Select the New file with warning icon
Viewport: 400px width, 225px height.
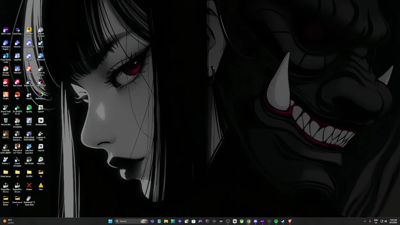click(41, 187)
